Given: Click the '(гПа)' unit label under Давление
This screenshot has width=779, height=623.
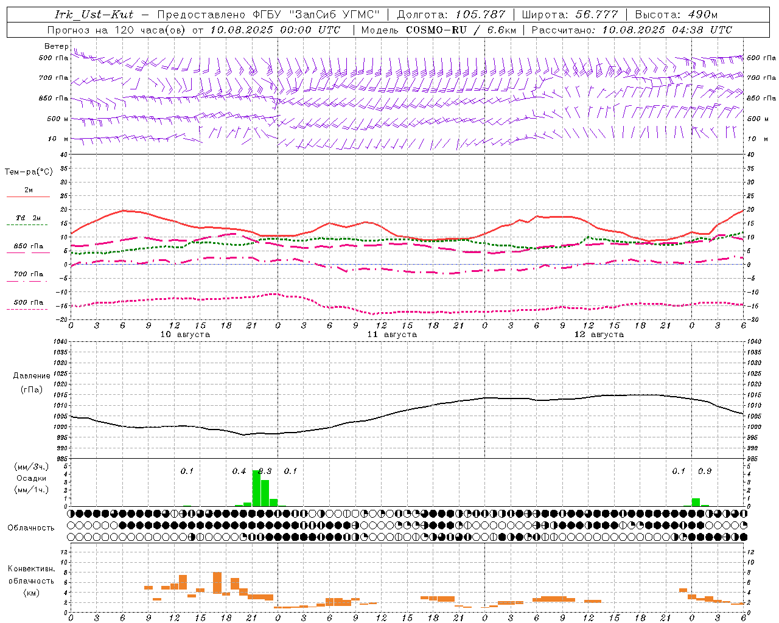Looking at the screenshot, I should (x=32, y=390).
